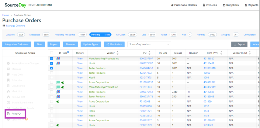Check the row for PO P00018100
This screenshot has height=128, width=260.
[x=52, y=106]
